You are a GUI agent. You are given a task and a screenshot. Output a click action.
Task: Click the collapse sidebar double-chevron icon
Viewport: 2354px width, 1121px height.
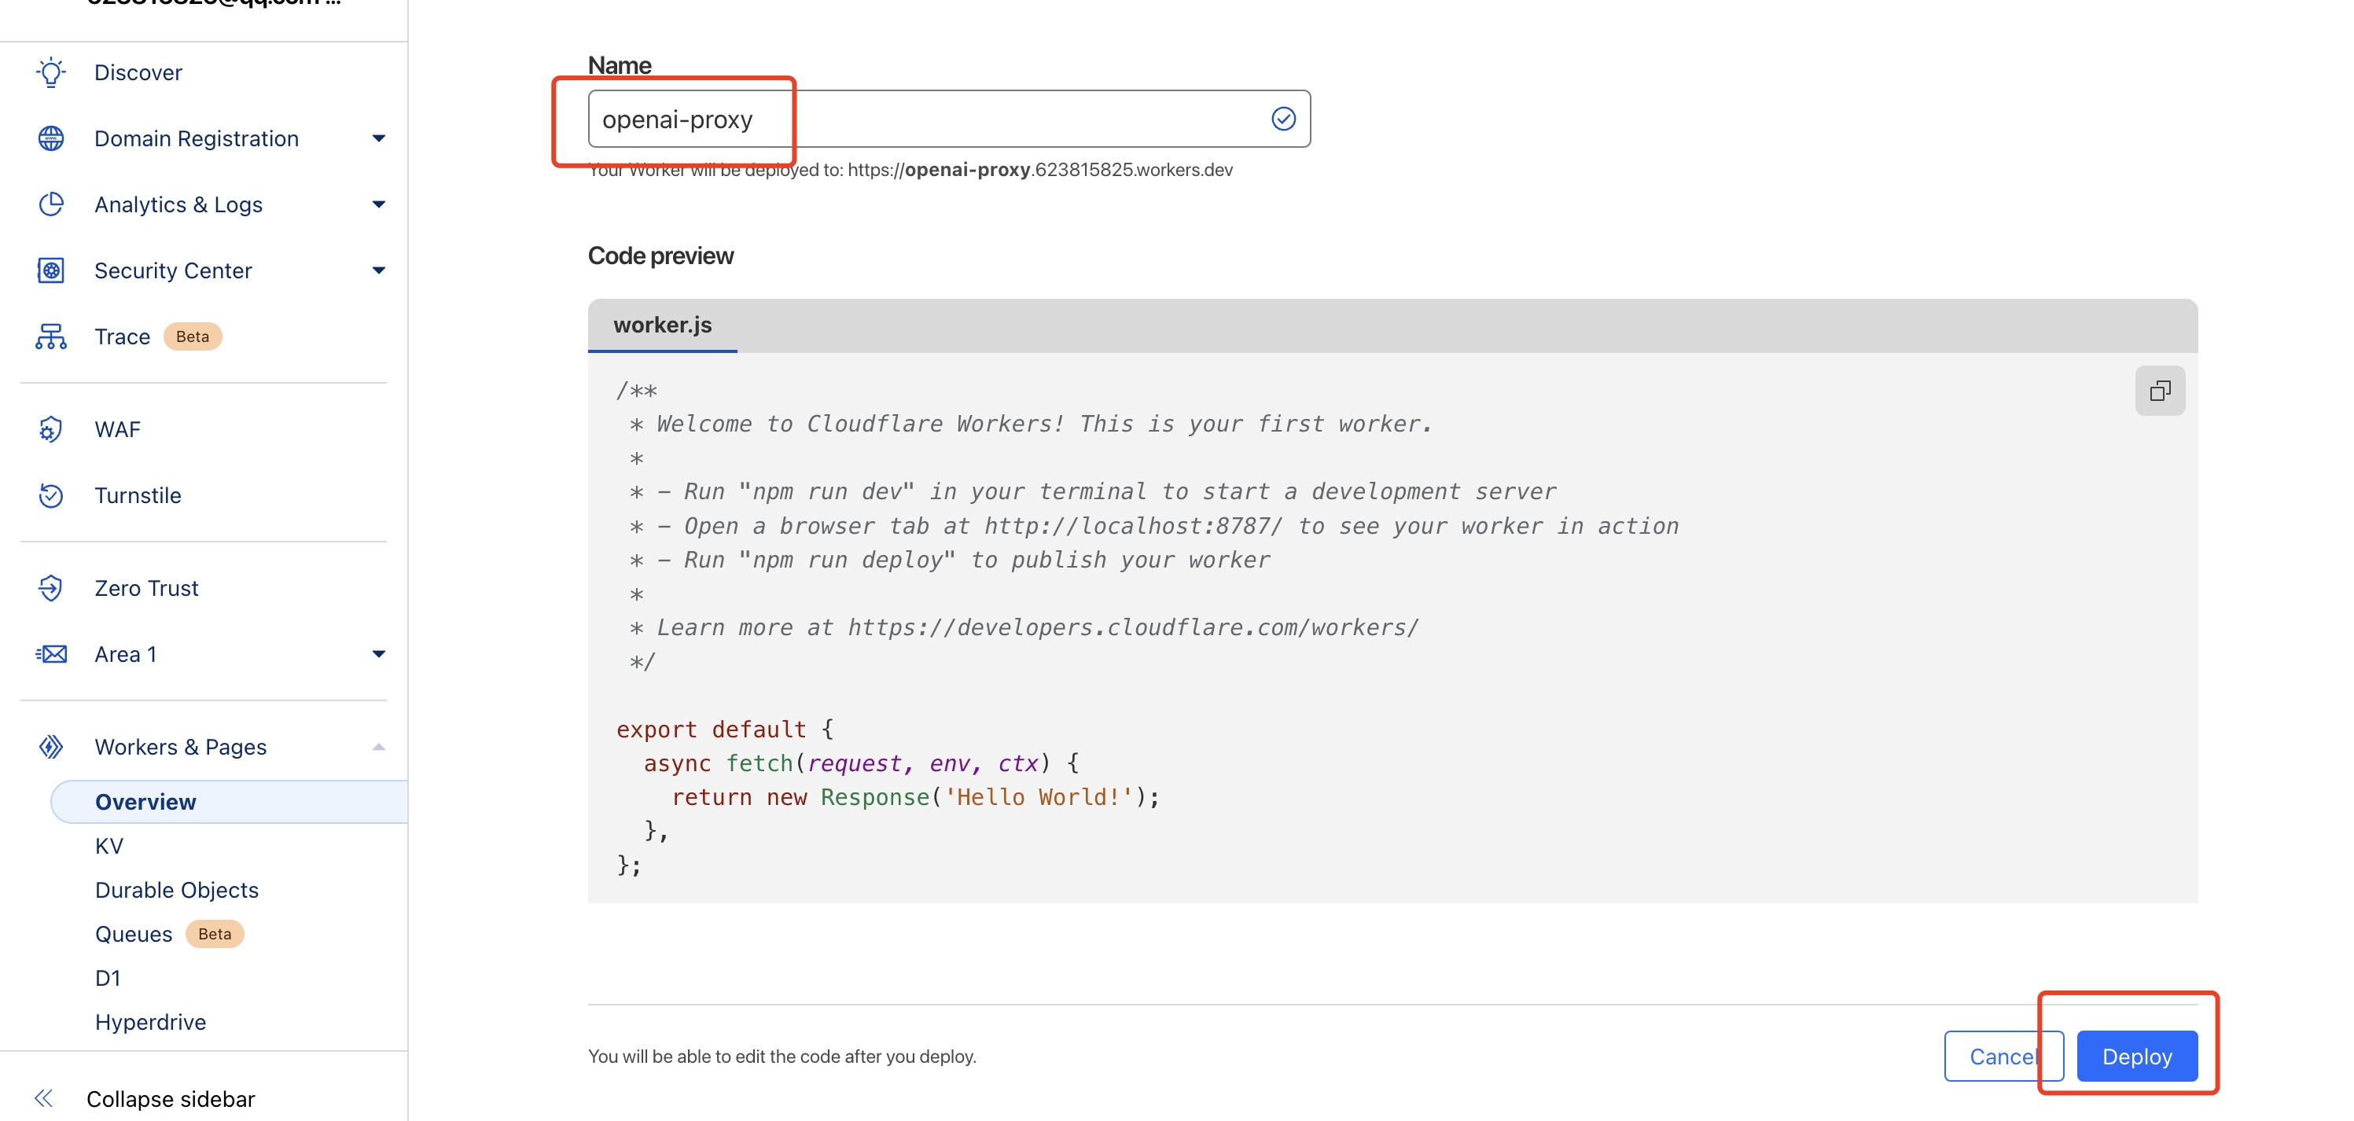pyautogui.click(x=44, y=1098)
